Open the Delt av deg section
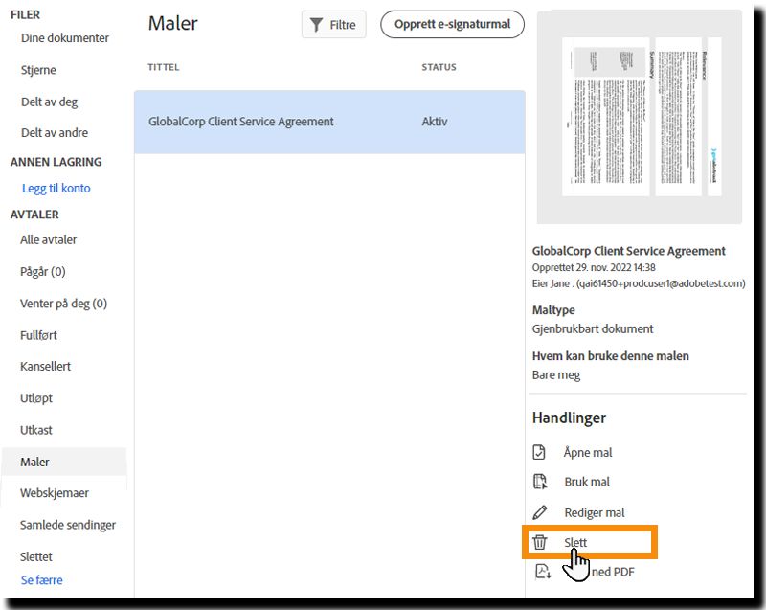The image size is (766, 610). click(50, 102)
